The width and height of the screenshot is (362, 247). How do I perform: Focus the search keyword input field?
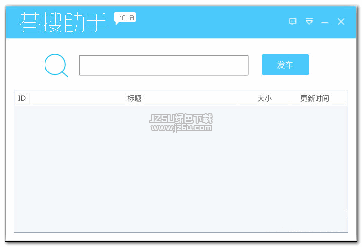[164, 65]
